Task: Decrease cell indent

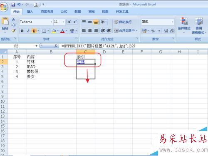Action: click(x=103, y=30)
